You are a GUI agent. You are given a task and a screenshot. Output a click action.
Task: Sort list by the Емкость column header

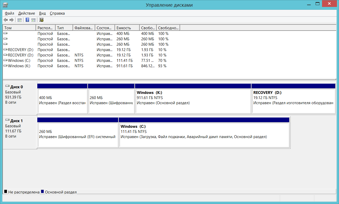click(127, 28)
